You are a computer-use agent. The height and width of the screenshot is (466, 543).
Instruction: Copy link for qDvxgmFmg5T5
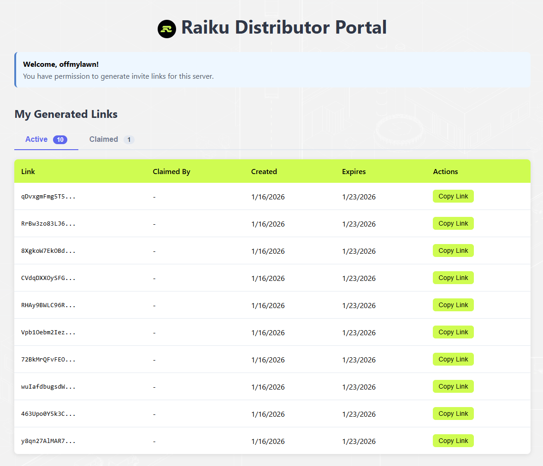click(x=453, y=196)
